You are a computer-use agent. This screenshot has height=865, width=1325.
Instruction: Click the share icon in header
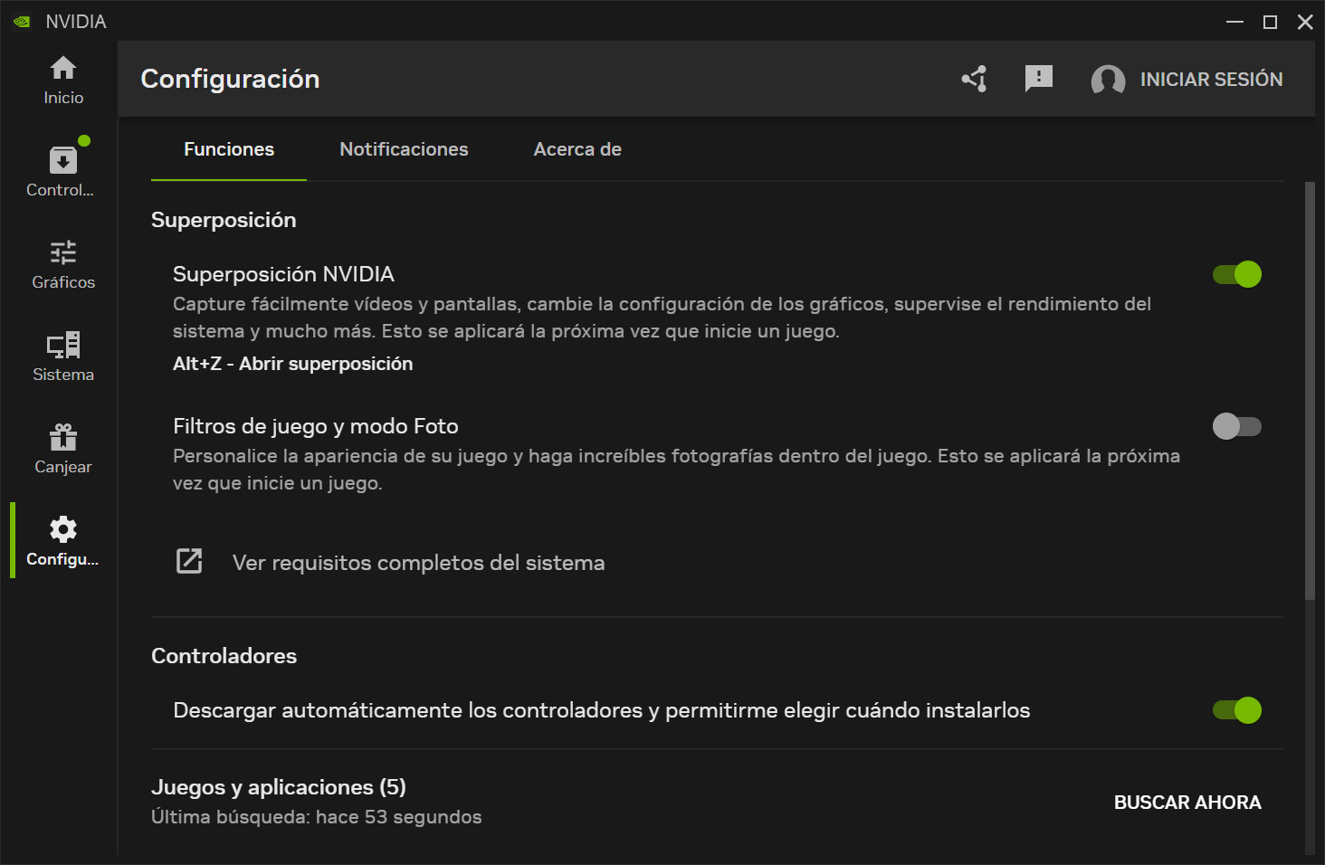coord(975,80)
